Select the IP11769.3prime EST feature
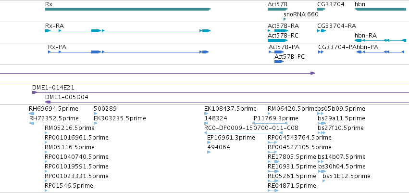 coord(270,123)
